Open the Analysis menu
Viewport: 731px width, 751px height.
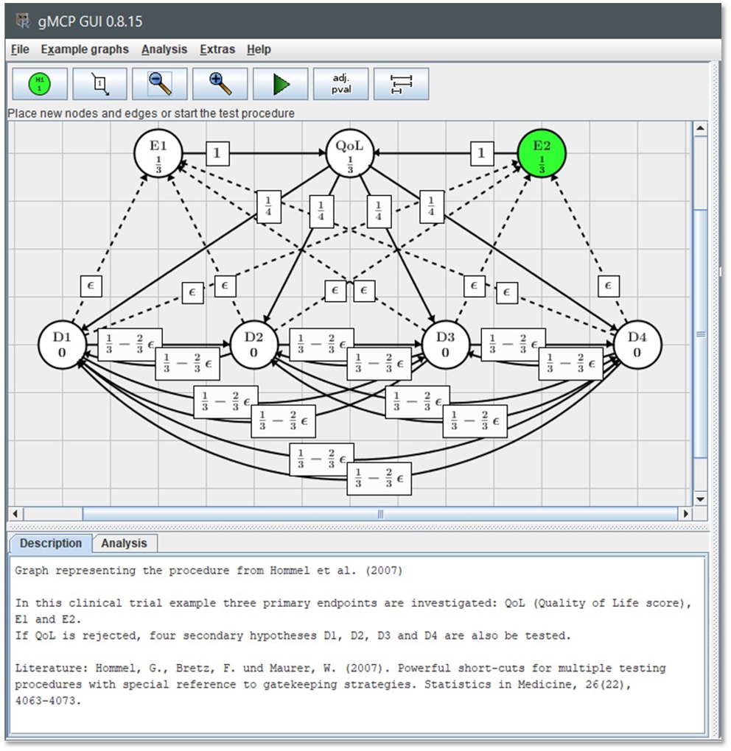pyautogui.click(x=164, y=49)
